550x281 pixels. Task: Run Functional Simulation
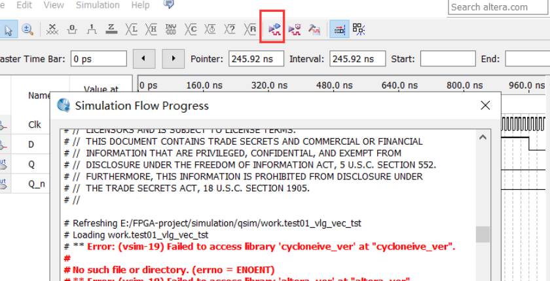pos(274,29)
